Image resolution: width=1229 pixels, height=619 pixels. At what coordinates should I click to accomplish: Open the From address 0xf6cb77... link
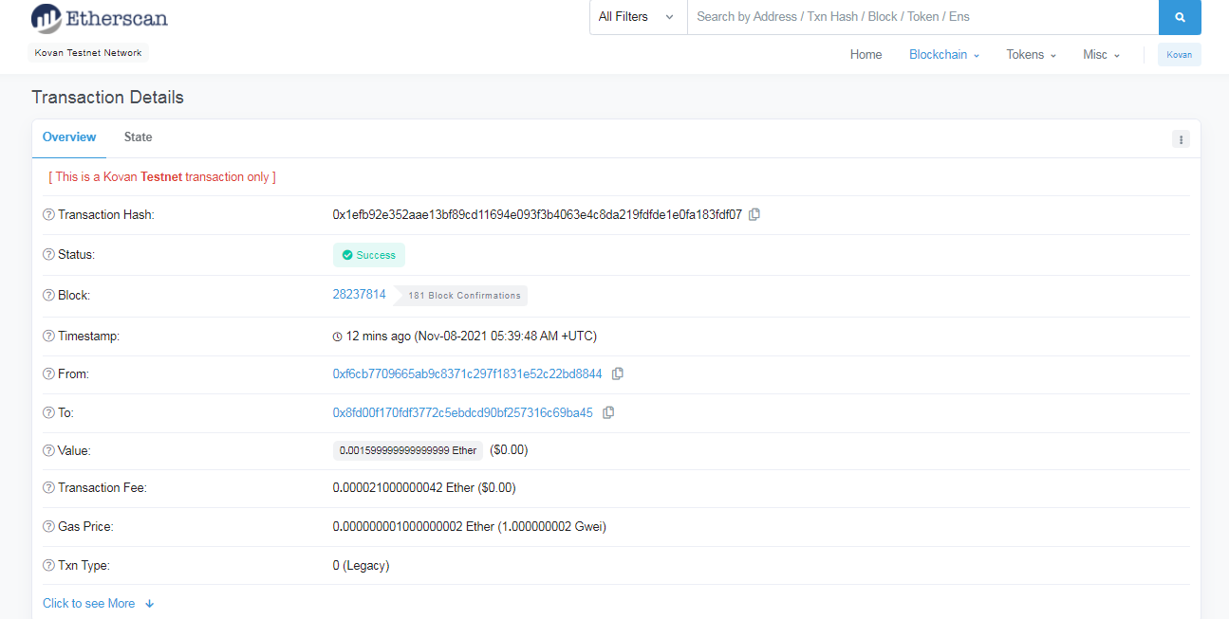click(467, 373)
